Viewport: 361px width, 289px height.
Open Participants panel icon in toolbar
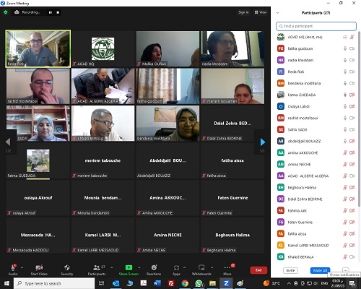97,270
